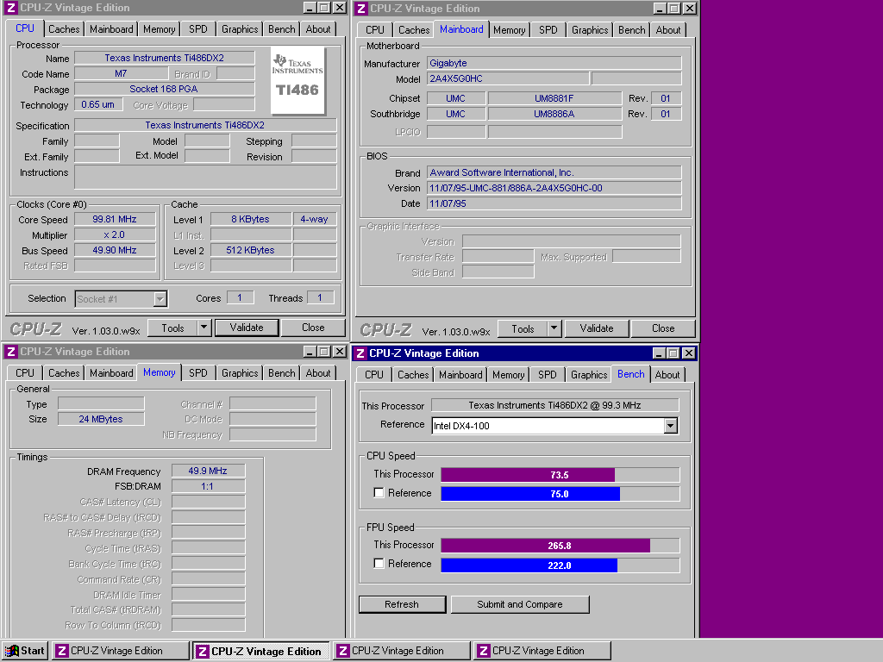Open the Bench tab in CPU window
Image resolution: width=883 pixels, height=662 pixels.
[x=282, y=29]
